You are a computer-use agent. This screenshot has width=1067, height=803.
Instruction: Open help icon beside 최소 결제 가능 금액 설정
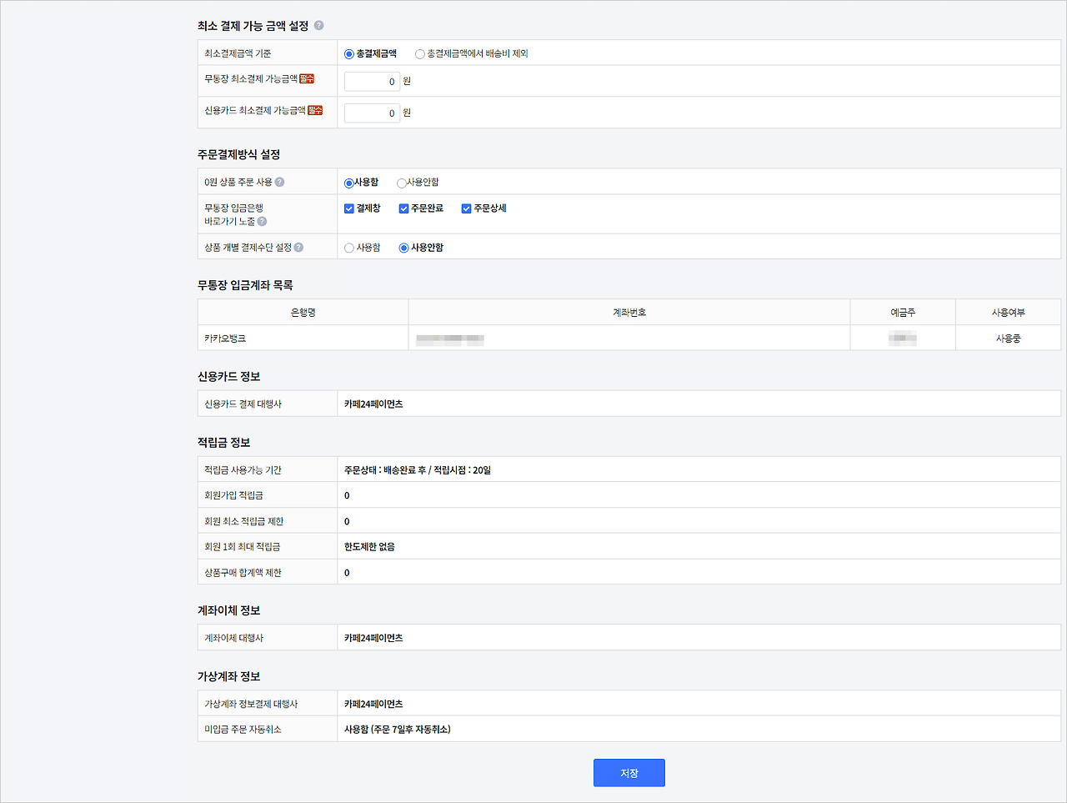click(318, 26)
